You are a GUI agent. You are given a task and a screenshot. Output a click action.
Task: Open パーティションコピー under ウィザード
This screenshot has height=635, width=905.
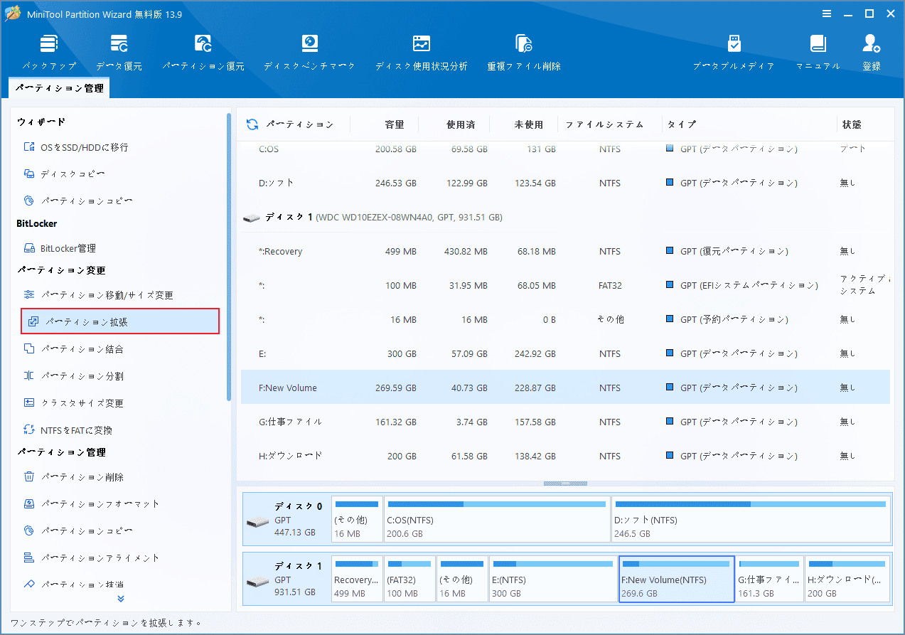tap(77, 201)
